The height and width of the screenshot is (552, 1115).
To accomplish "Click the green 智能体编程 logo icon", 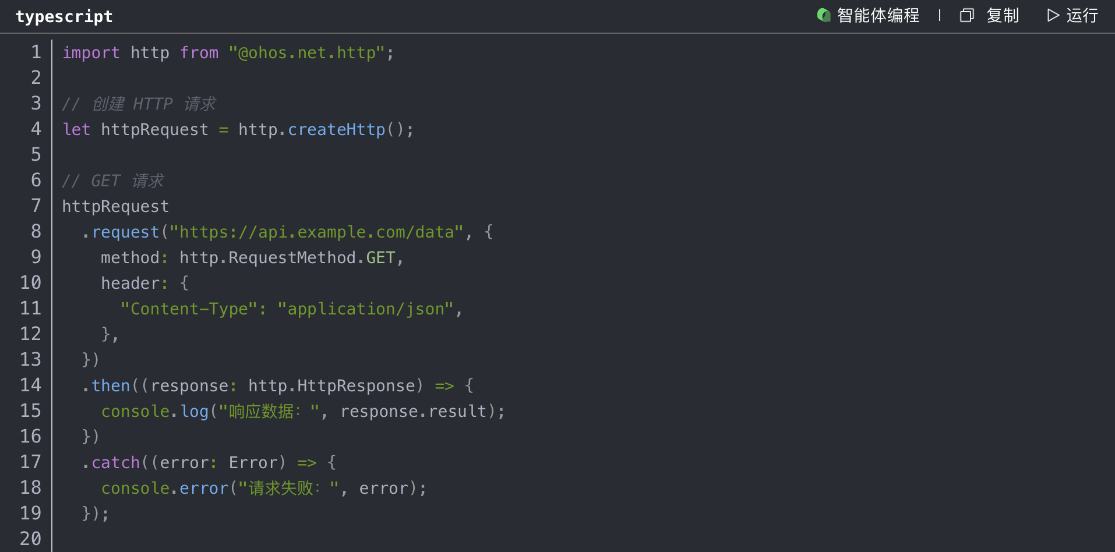I will pyautogui.click(x=823, y=15).
